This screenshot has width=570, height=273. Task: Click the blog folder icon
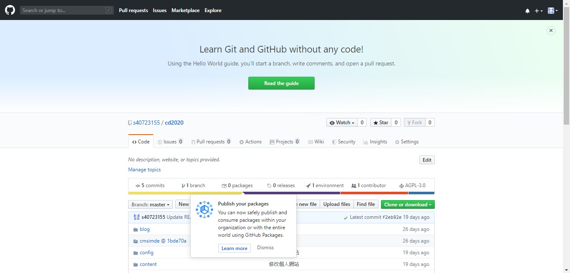click(x=136, y=230)
